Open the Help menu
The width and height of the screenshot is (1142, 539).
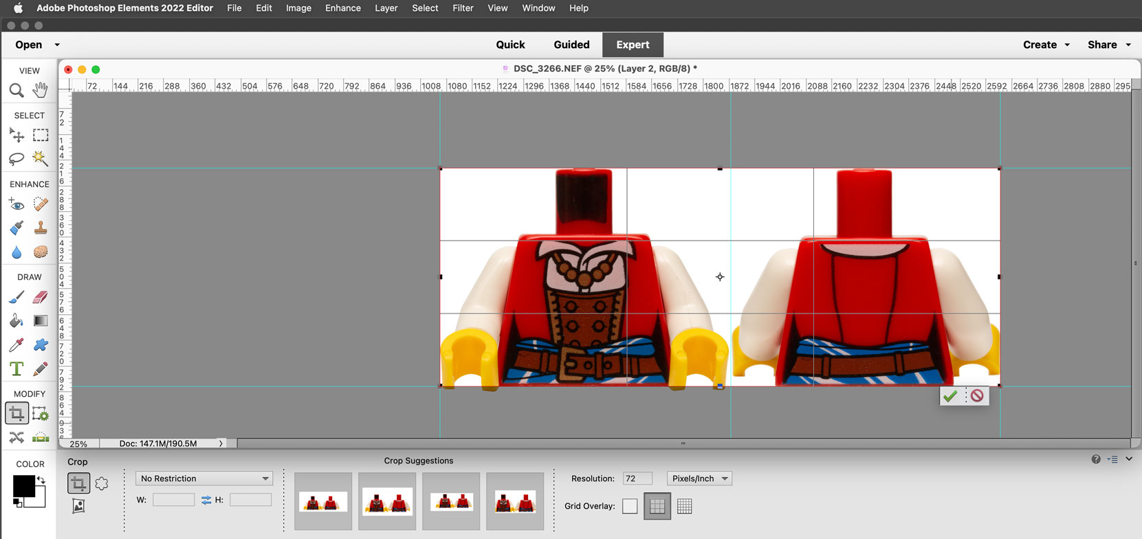click(x=579, y=8)
